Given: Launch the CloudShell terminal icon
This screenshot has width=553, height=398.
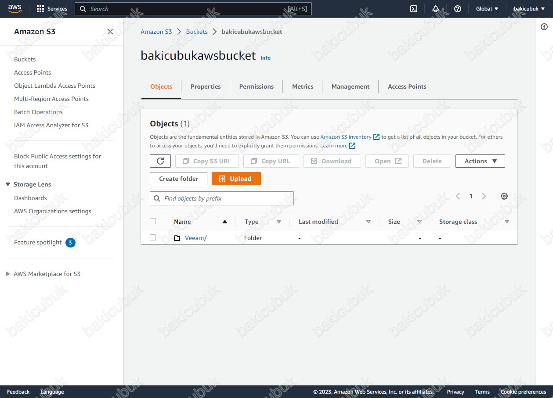Looking at the screenshot, I should pyautogui.click(x=414, y=9).
